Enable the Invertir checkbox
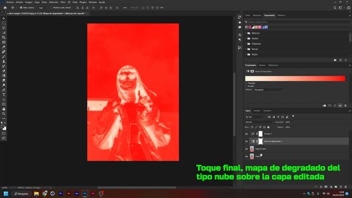Screen dimensions: 352x198 pos(246,86)
